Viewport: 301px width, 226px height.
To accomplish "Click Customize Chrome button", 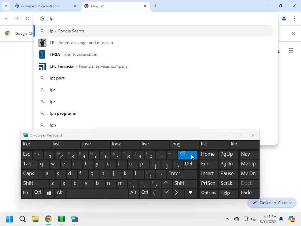I will click(272, 202).
